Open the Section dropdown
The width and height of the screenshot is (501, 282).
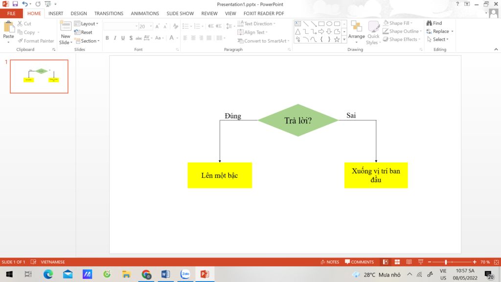point(88,41)
